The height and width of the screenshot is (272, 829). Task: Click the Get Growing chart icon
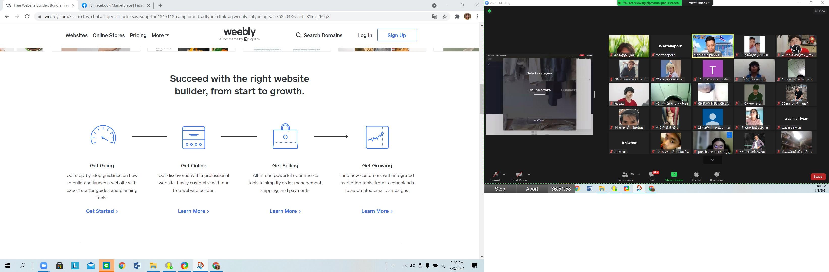point(377,137)
